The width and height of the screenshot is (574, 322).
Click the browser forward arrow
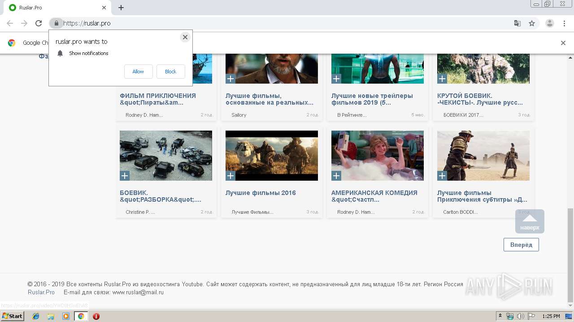24,23
